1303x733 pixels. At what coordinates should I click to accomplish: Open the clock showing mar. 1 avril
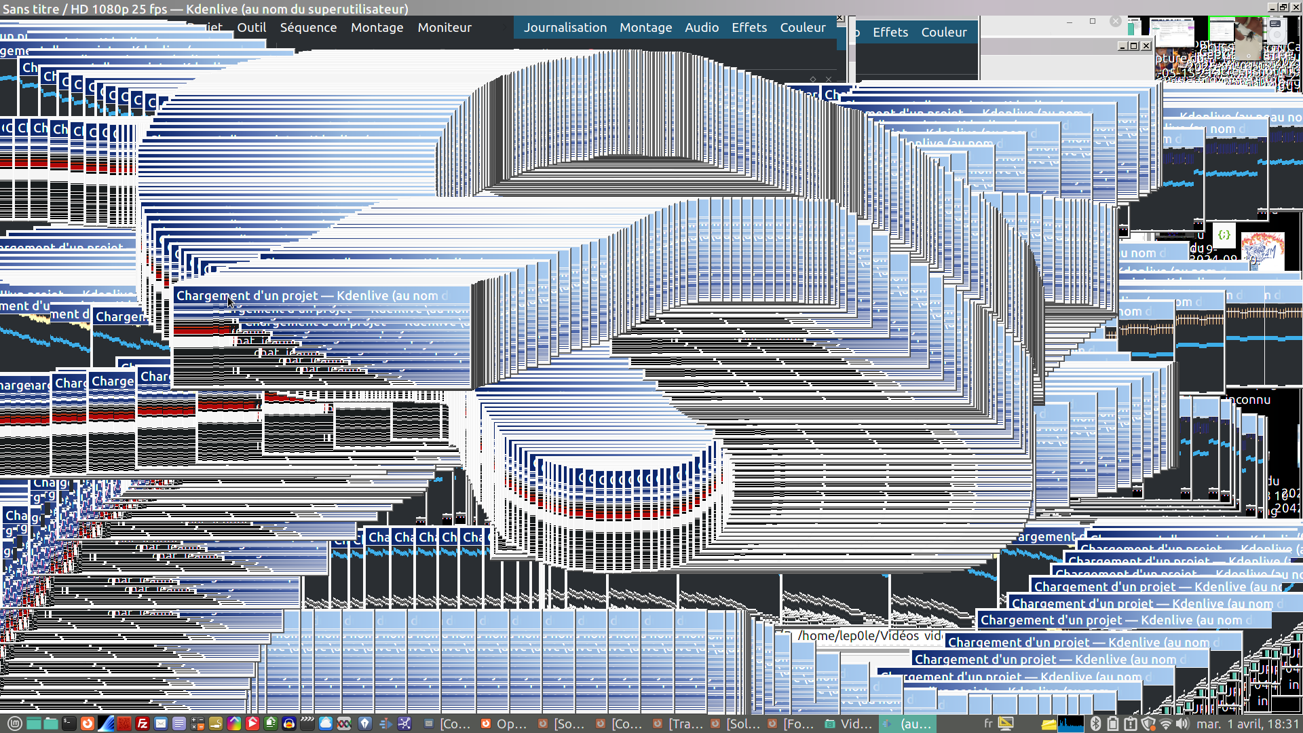pyautogui.click(x=1247, y=723)
